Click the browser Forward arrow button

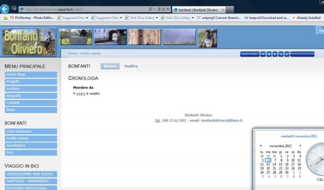coord(14,9)
